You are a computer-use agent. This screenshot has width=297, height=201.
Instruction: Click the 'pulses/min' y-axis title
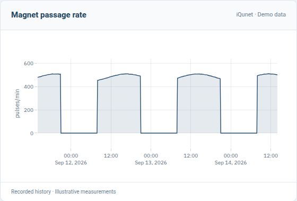(17, 103)
